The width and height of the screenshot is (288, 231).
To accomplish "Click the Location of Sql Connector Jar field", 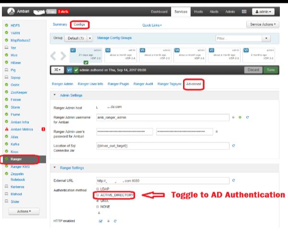I will click(162, 146).
